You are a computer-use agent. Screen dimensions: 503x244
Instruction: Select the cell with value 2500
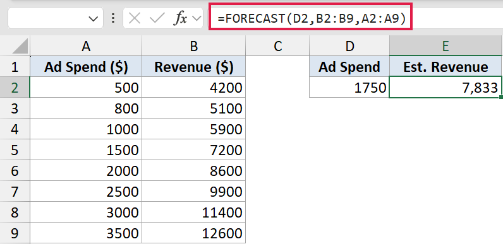[x=86, y=192]
